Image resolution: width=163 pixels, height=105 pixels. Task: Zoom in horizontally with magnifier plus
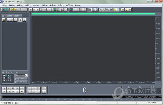[x=30, y=88]
